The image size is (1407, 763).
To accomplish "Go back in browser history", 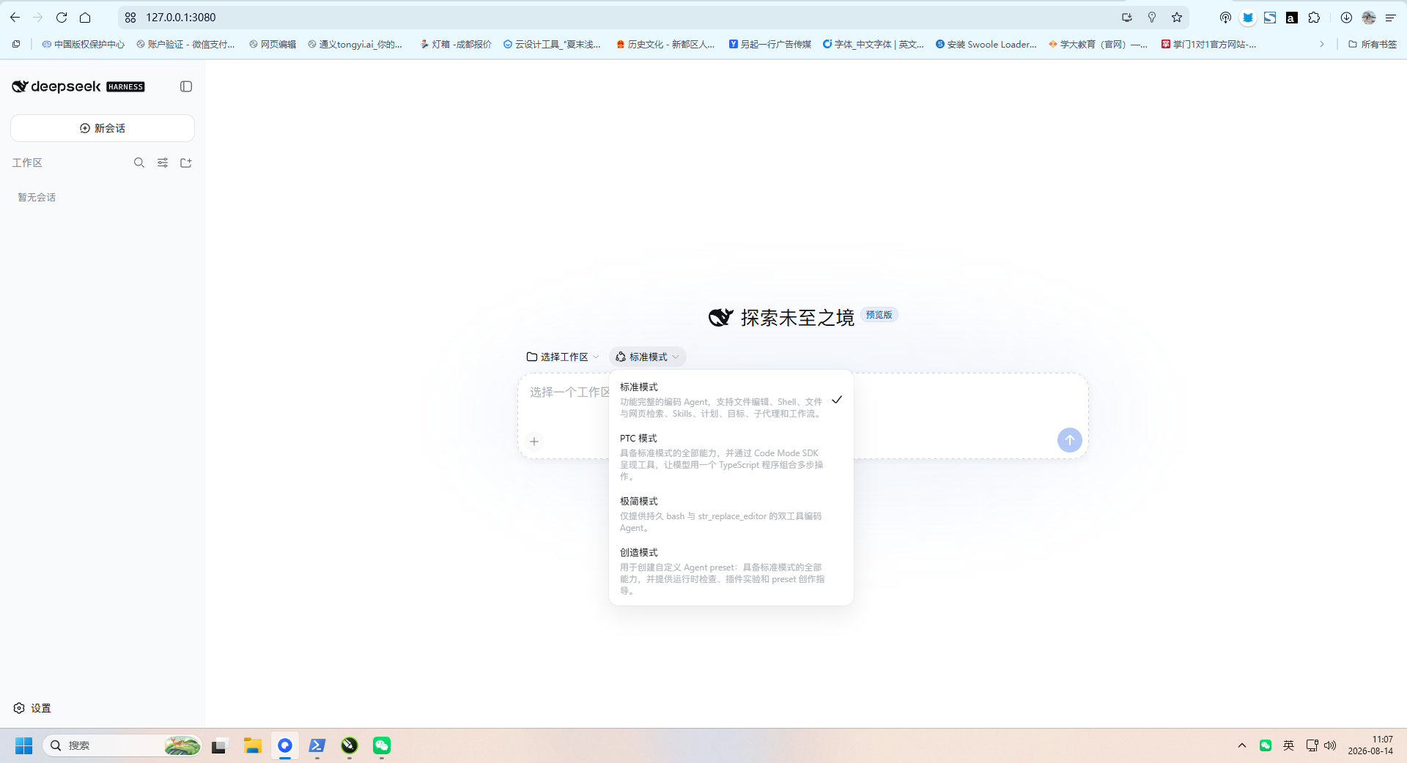I will click(x=15, y=18).
